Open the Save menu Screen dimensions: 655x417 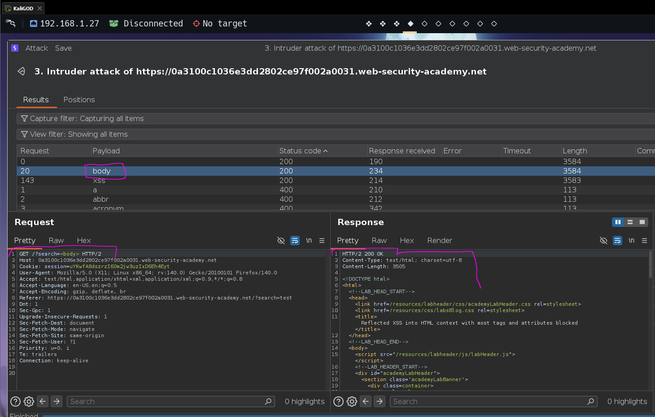(63, 48)
